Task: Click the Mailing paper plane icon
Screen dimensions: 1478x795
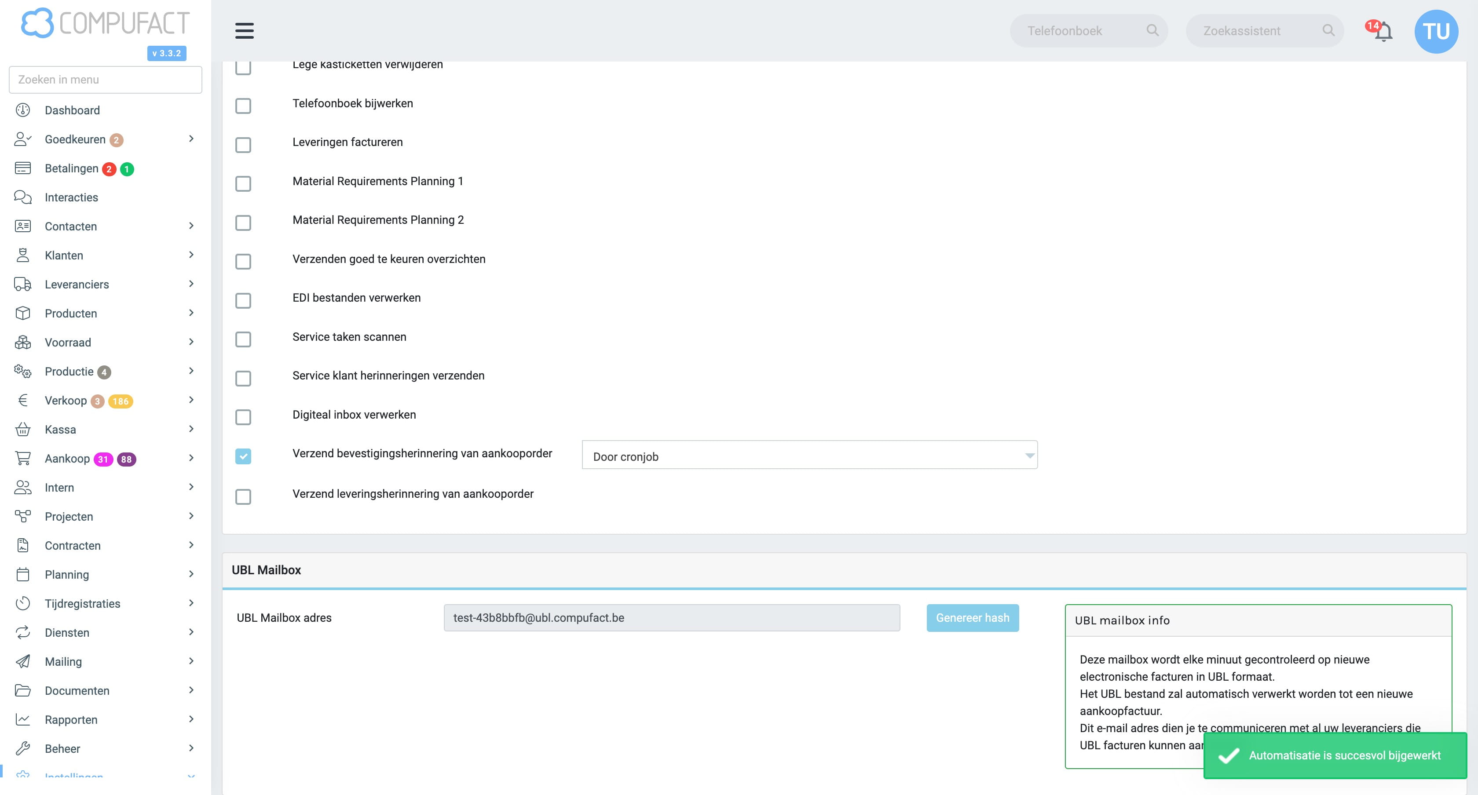Action: [23, 661]
